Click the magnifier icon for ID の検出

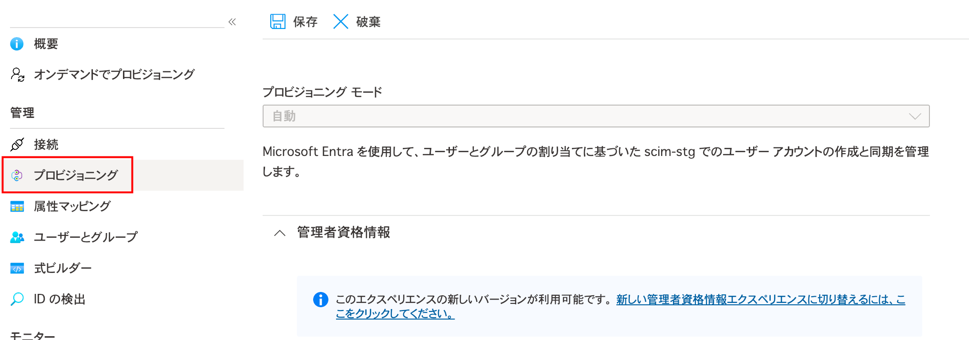17,299
